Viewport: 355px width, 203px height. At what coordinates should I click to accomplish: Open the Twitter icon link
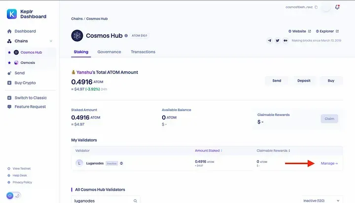click(277, 41)
